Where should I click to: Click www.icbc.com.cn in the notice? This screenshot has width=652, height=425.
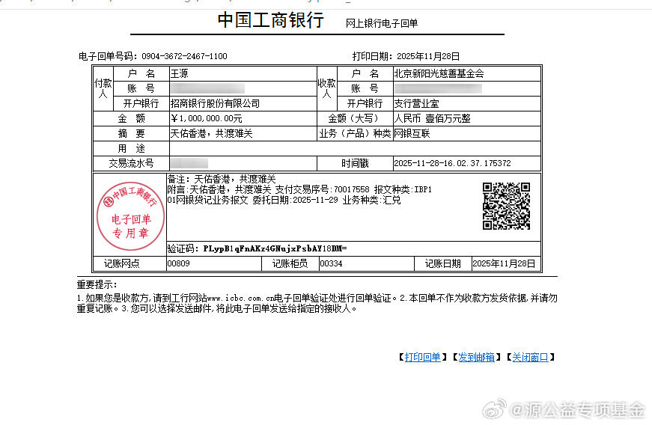tap(241, 298)
